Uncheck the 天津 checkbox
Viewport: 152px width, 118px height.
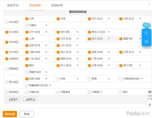[x=58, y=19]
